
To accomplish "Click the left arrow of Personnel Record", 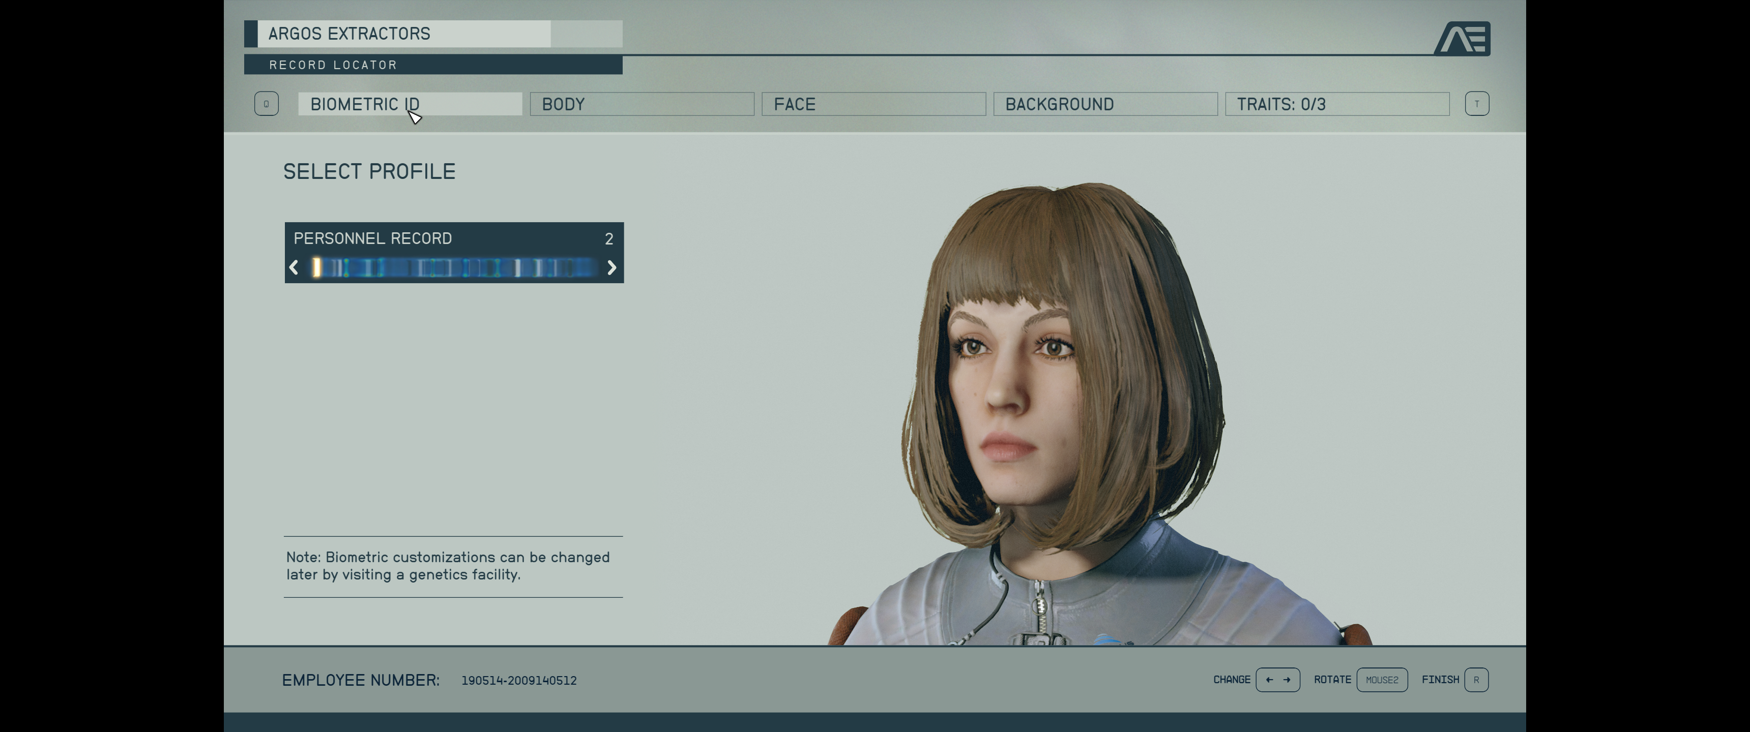I will coord(294,267).
